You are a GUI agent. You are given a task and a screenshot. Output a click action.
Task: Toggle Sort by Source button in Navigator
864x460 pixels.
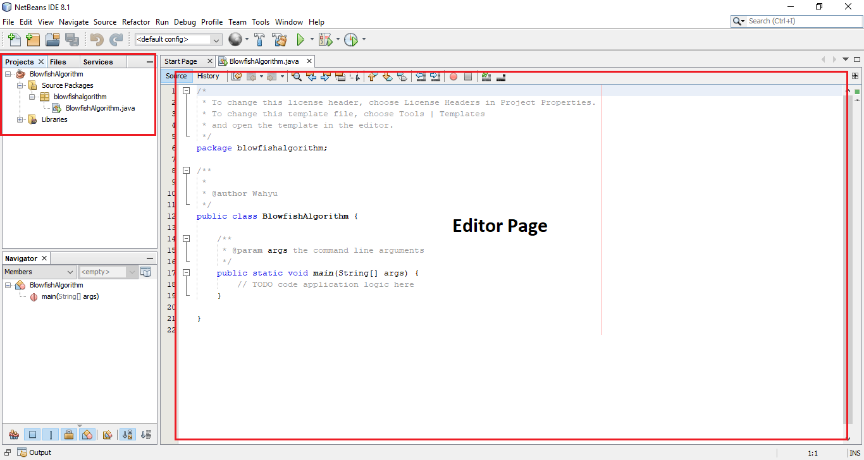(146, 434)
